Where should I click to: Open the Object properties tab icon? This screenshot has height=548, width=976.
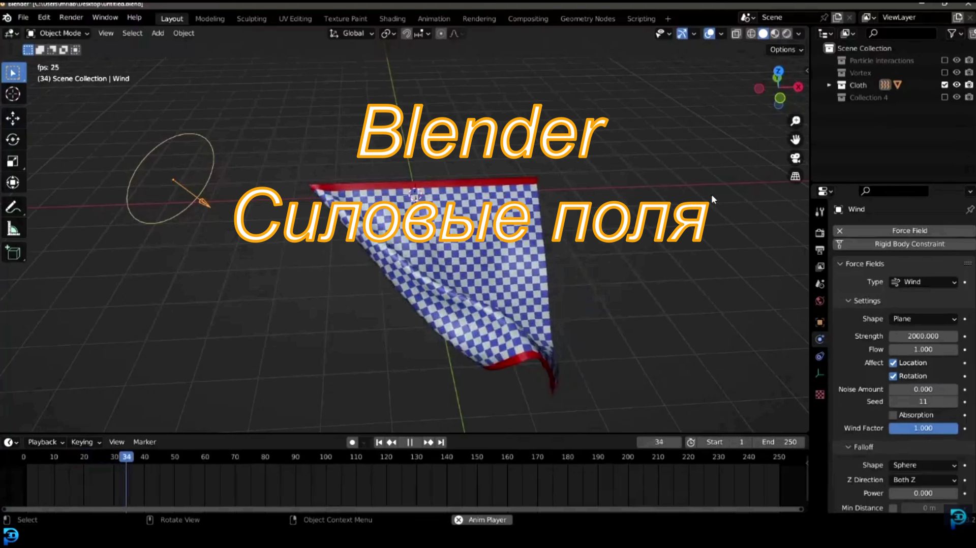pos(819,322)
